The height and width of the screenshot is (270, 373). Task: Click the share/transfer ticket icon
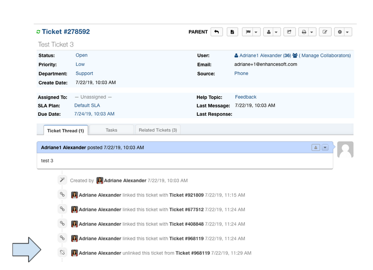[289, 32]
